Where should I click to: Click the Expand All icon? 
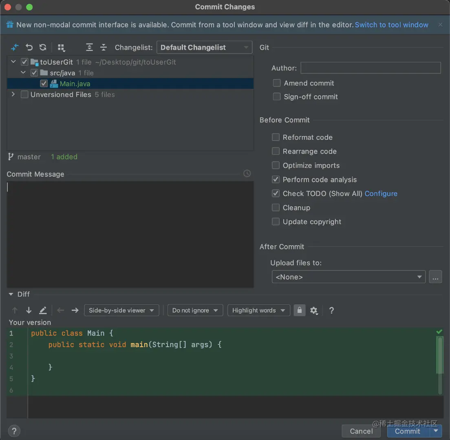click(x=89, y=47)
